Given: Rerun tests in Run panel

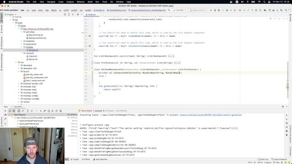Looking at the screenshot, I should tap(5, 111).
